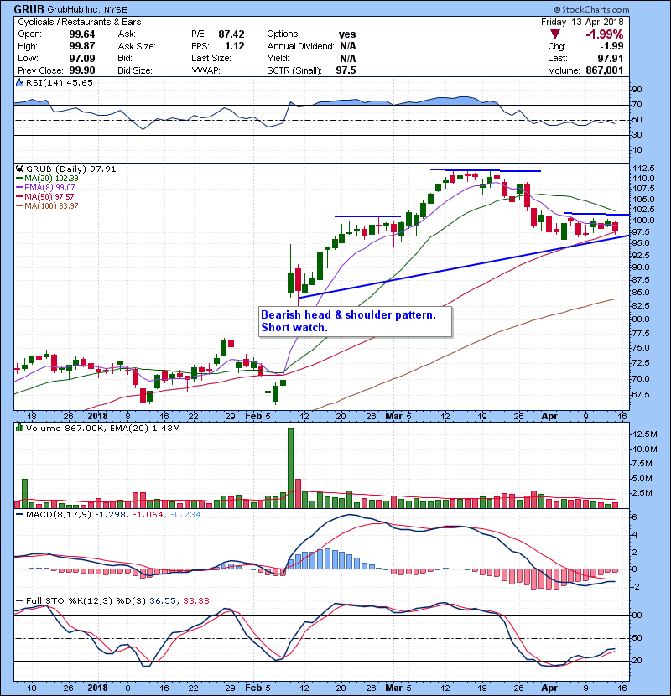Click the Ask Size label
Viewport: 671px width, 696px height.
pyautogui.click(x=137, y=46)
